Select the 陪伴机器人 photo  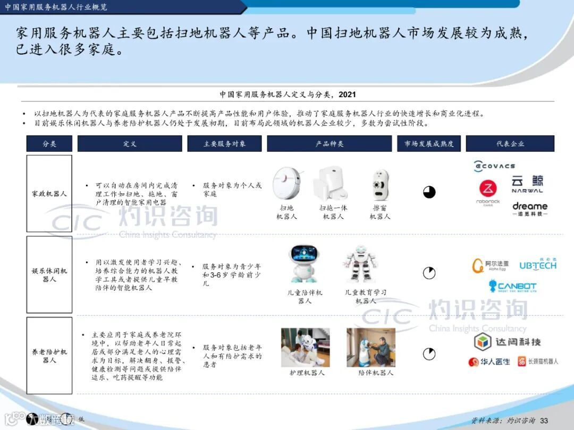pyautogui.click(x=371, y=347)
